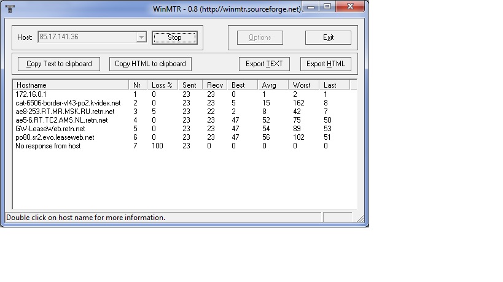Select the 172.16.0.1 host row

point(184,94)
